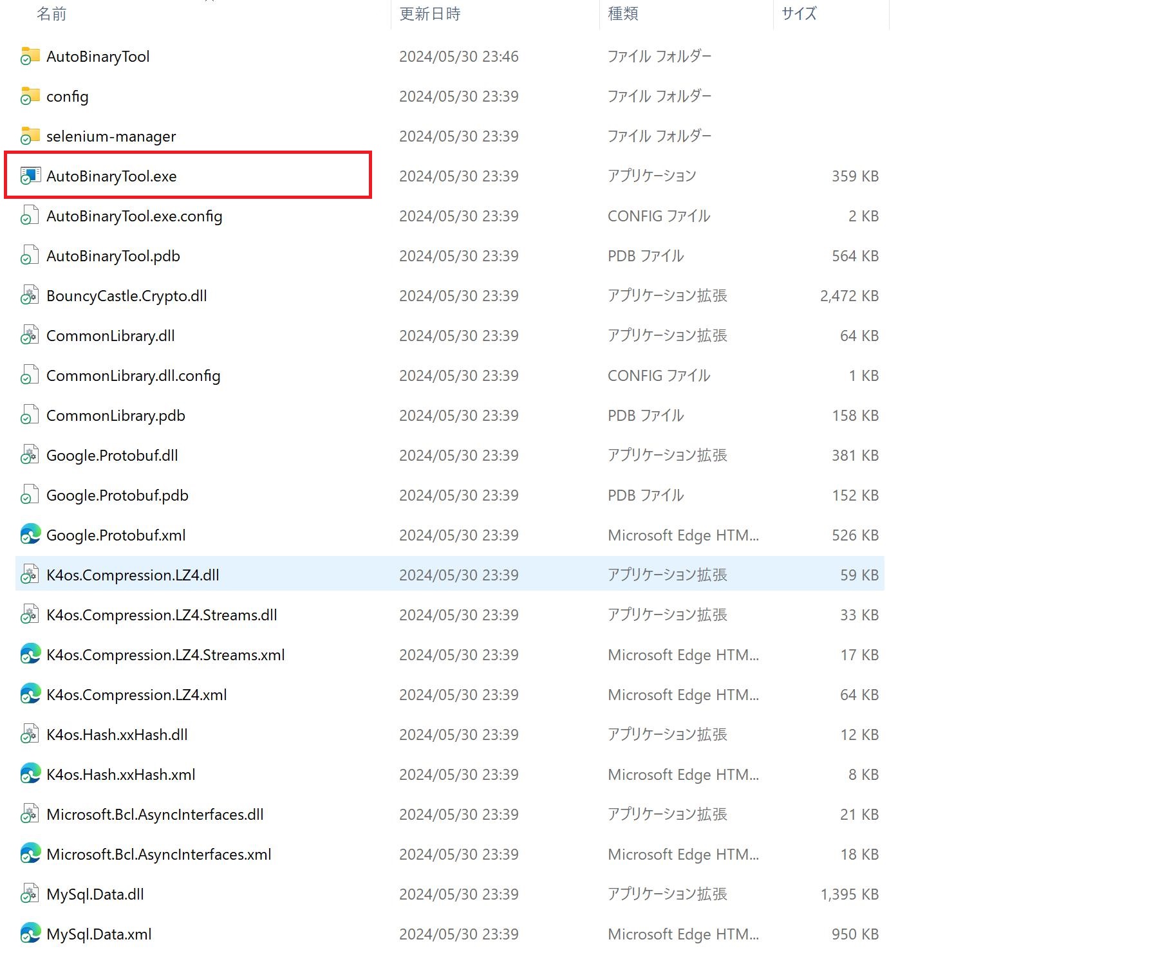Screen dimensions: 1151x953
Task: Select the K4os.Hash.xxHash.xml file name
Action: point(121,775)
